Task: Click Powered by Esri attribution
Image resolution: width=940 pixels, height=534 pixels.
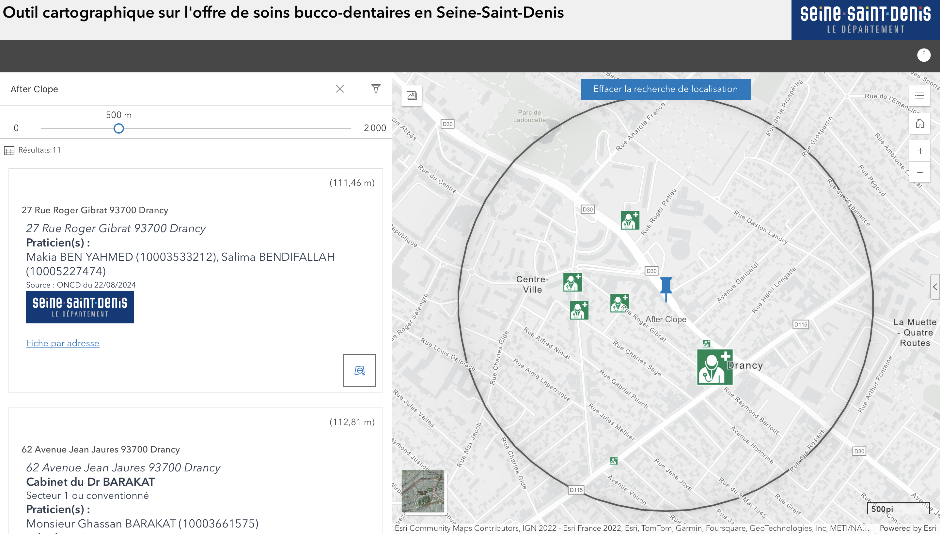Action: pyautogui.click(x=908, y=528)
